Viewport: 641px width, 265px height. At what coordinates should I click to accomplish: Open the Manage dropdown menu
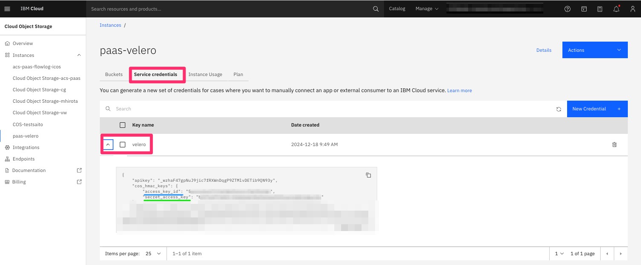[427, 8]
